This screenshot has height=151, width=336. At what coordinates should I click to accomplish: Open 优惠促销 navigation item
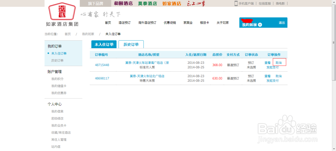170,23
